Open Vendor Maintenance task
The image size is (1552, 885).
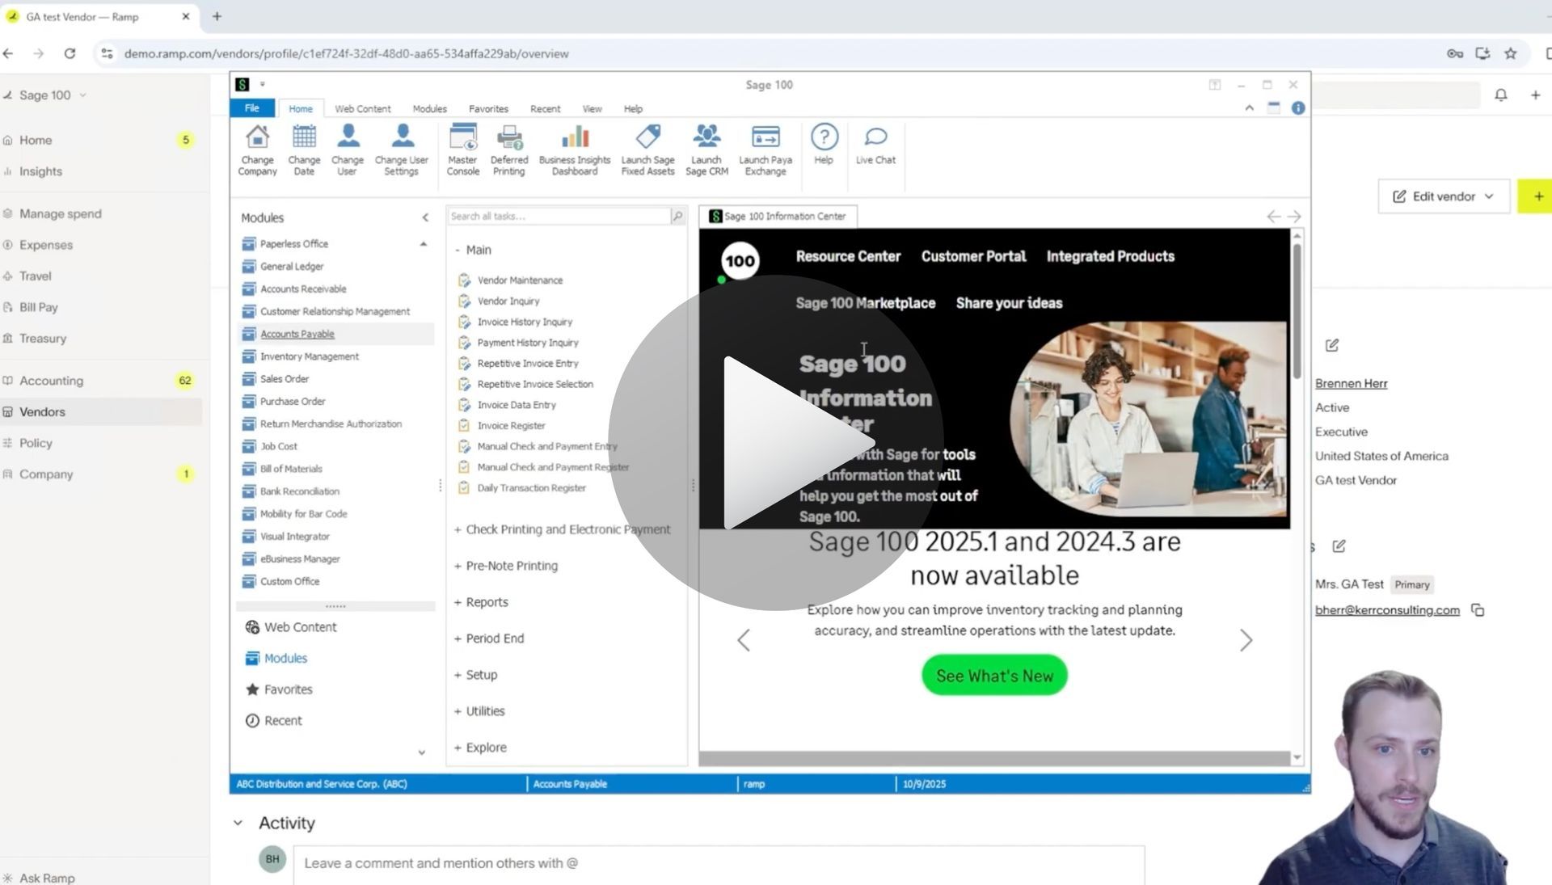click(x=519, y=280)
